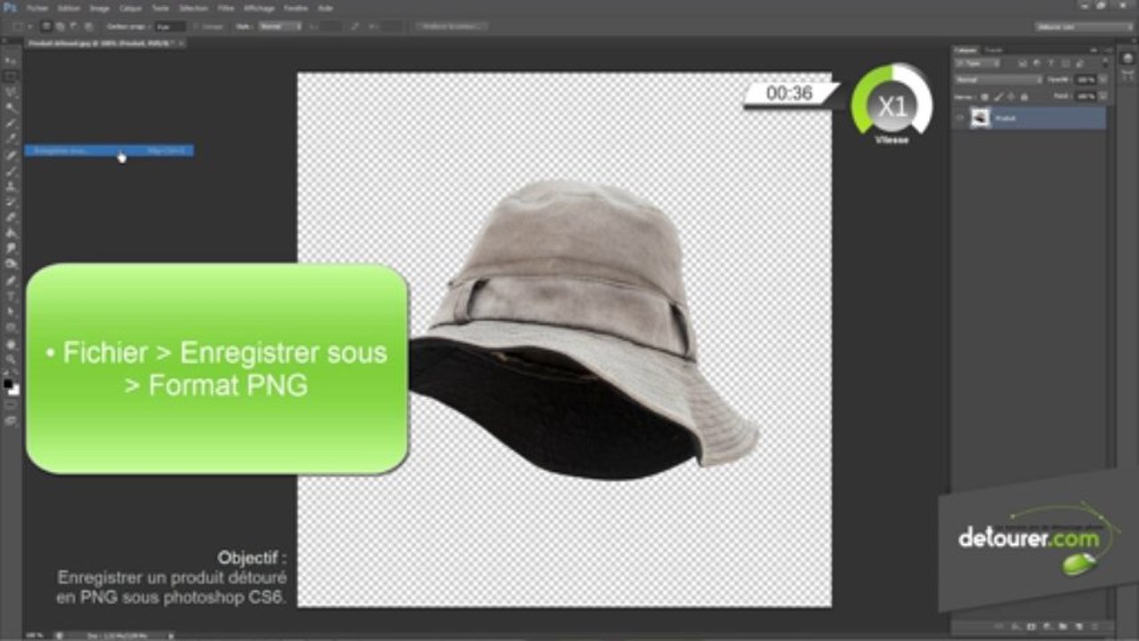Select the History Brush tool
The width and height of the screenshot is (1139, 641).
pyautogui.click(x=12, y=202)
